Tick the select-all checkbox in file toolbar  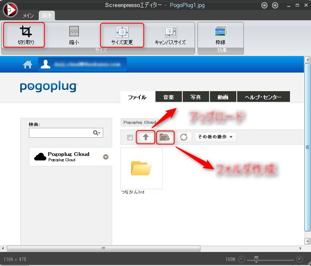point(130,137)
